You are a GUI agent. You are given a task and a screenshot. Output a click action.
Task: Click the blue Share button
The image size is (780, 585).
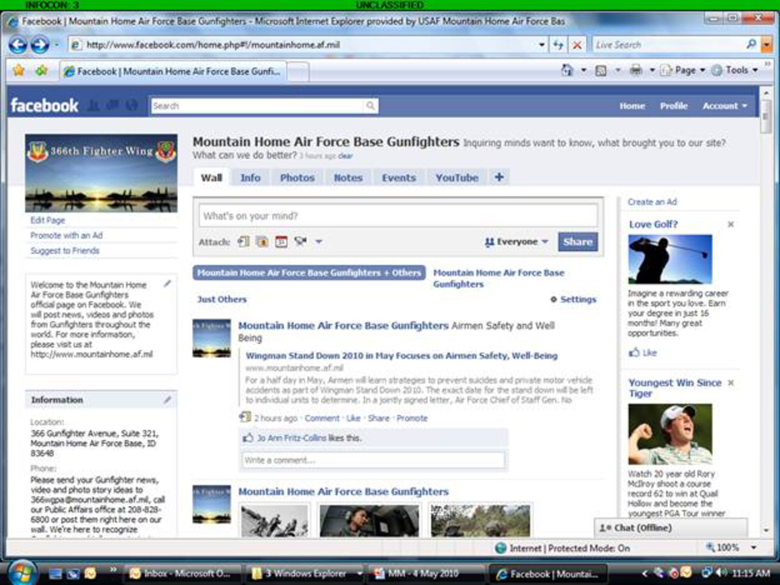578,242
